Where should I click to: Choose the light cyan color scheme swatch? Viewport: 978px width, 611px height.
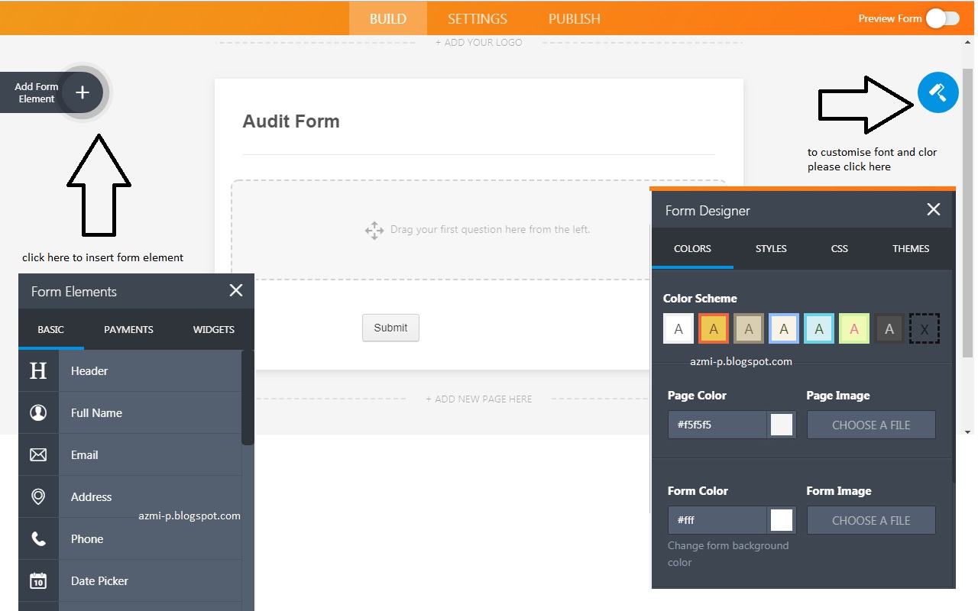pyautogui.click(x=819, y=329)
